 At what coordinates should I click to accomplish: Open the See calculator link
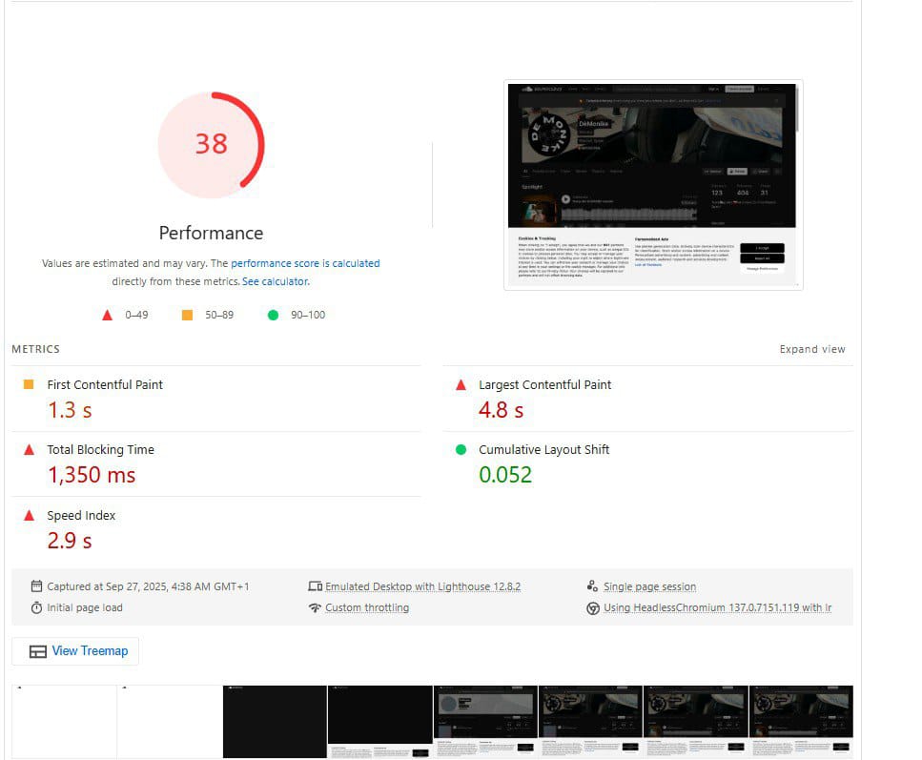point(275,281)
